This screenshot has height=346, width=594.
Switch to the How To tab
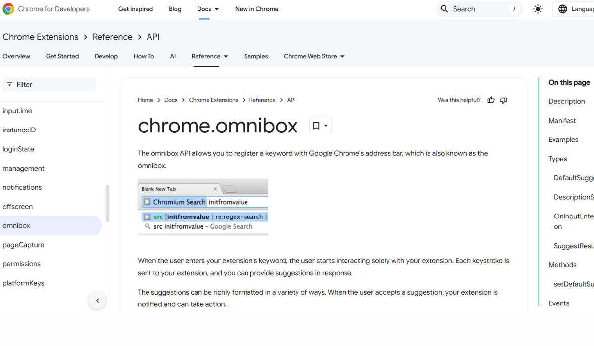point(144,56)
